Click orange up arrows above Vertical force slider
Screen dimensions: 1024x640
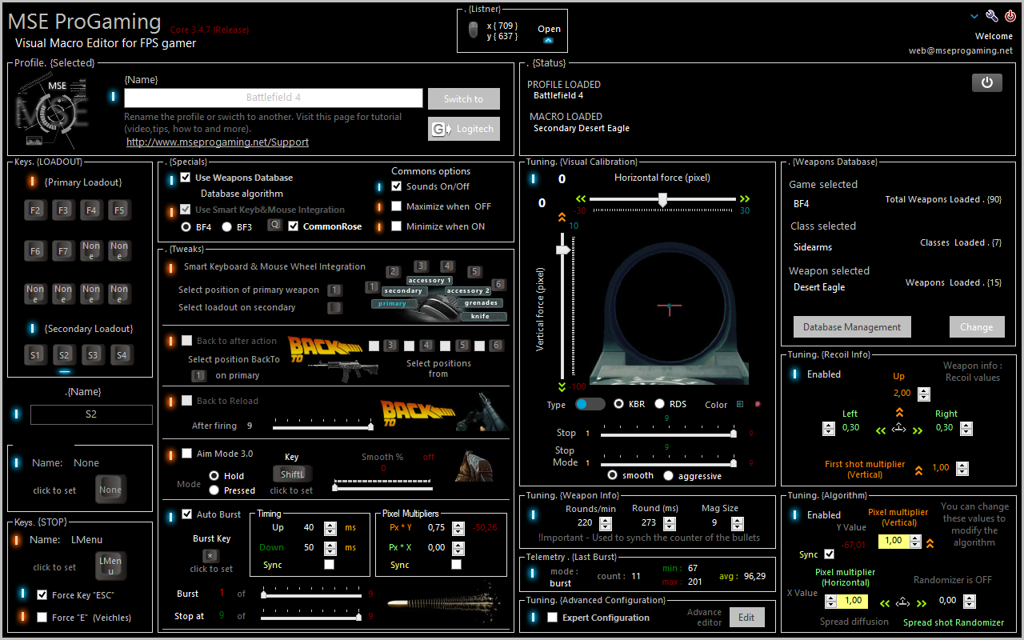click(562, 217)
